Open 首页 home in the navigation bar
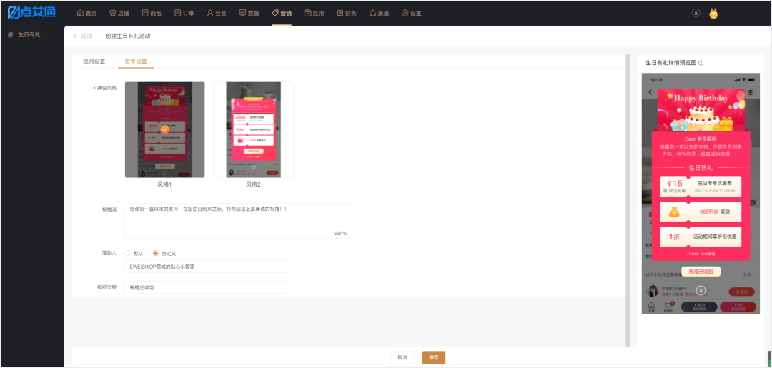Image resolution: width=772 pixels, height=368 pixels. 87,14
